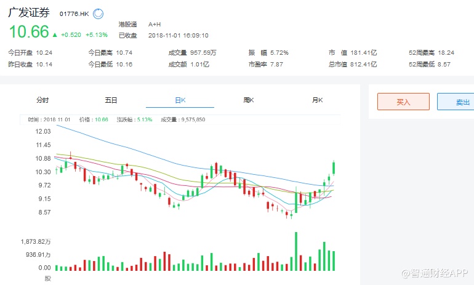The width and height of the screenshot is (474, 285).
Task: Click the 港股通 label
Action: (127, 24)
